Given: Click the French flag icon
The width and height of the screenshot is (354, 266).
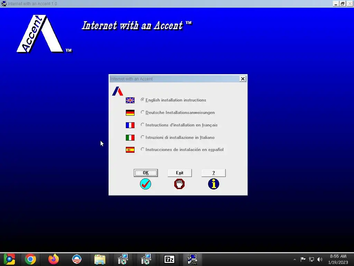Looking at the screenshot, I should point(130,125).
